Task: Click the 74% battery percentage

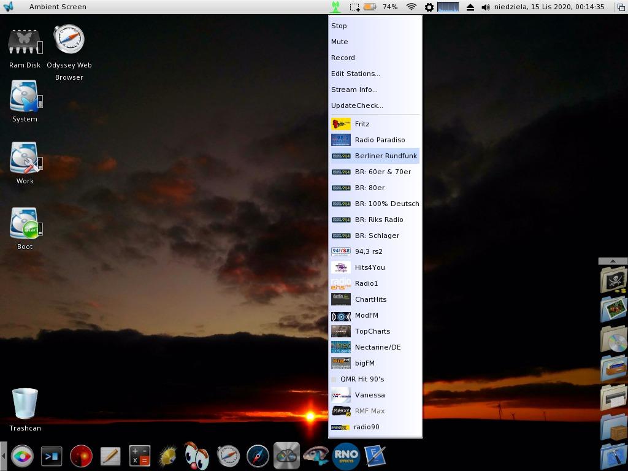Action: click(390, 7)
